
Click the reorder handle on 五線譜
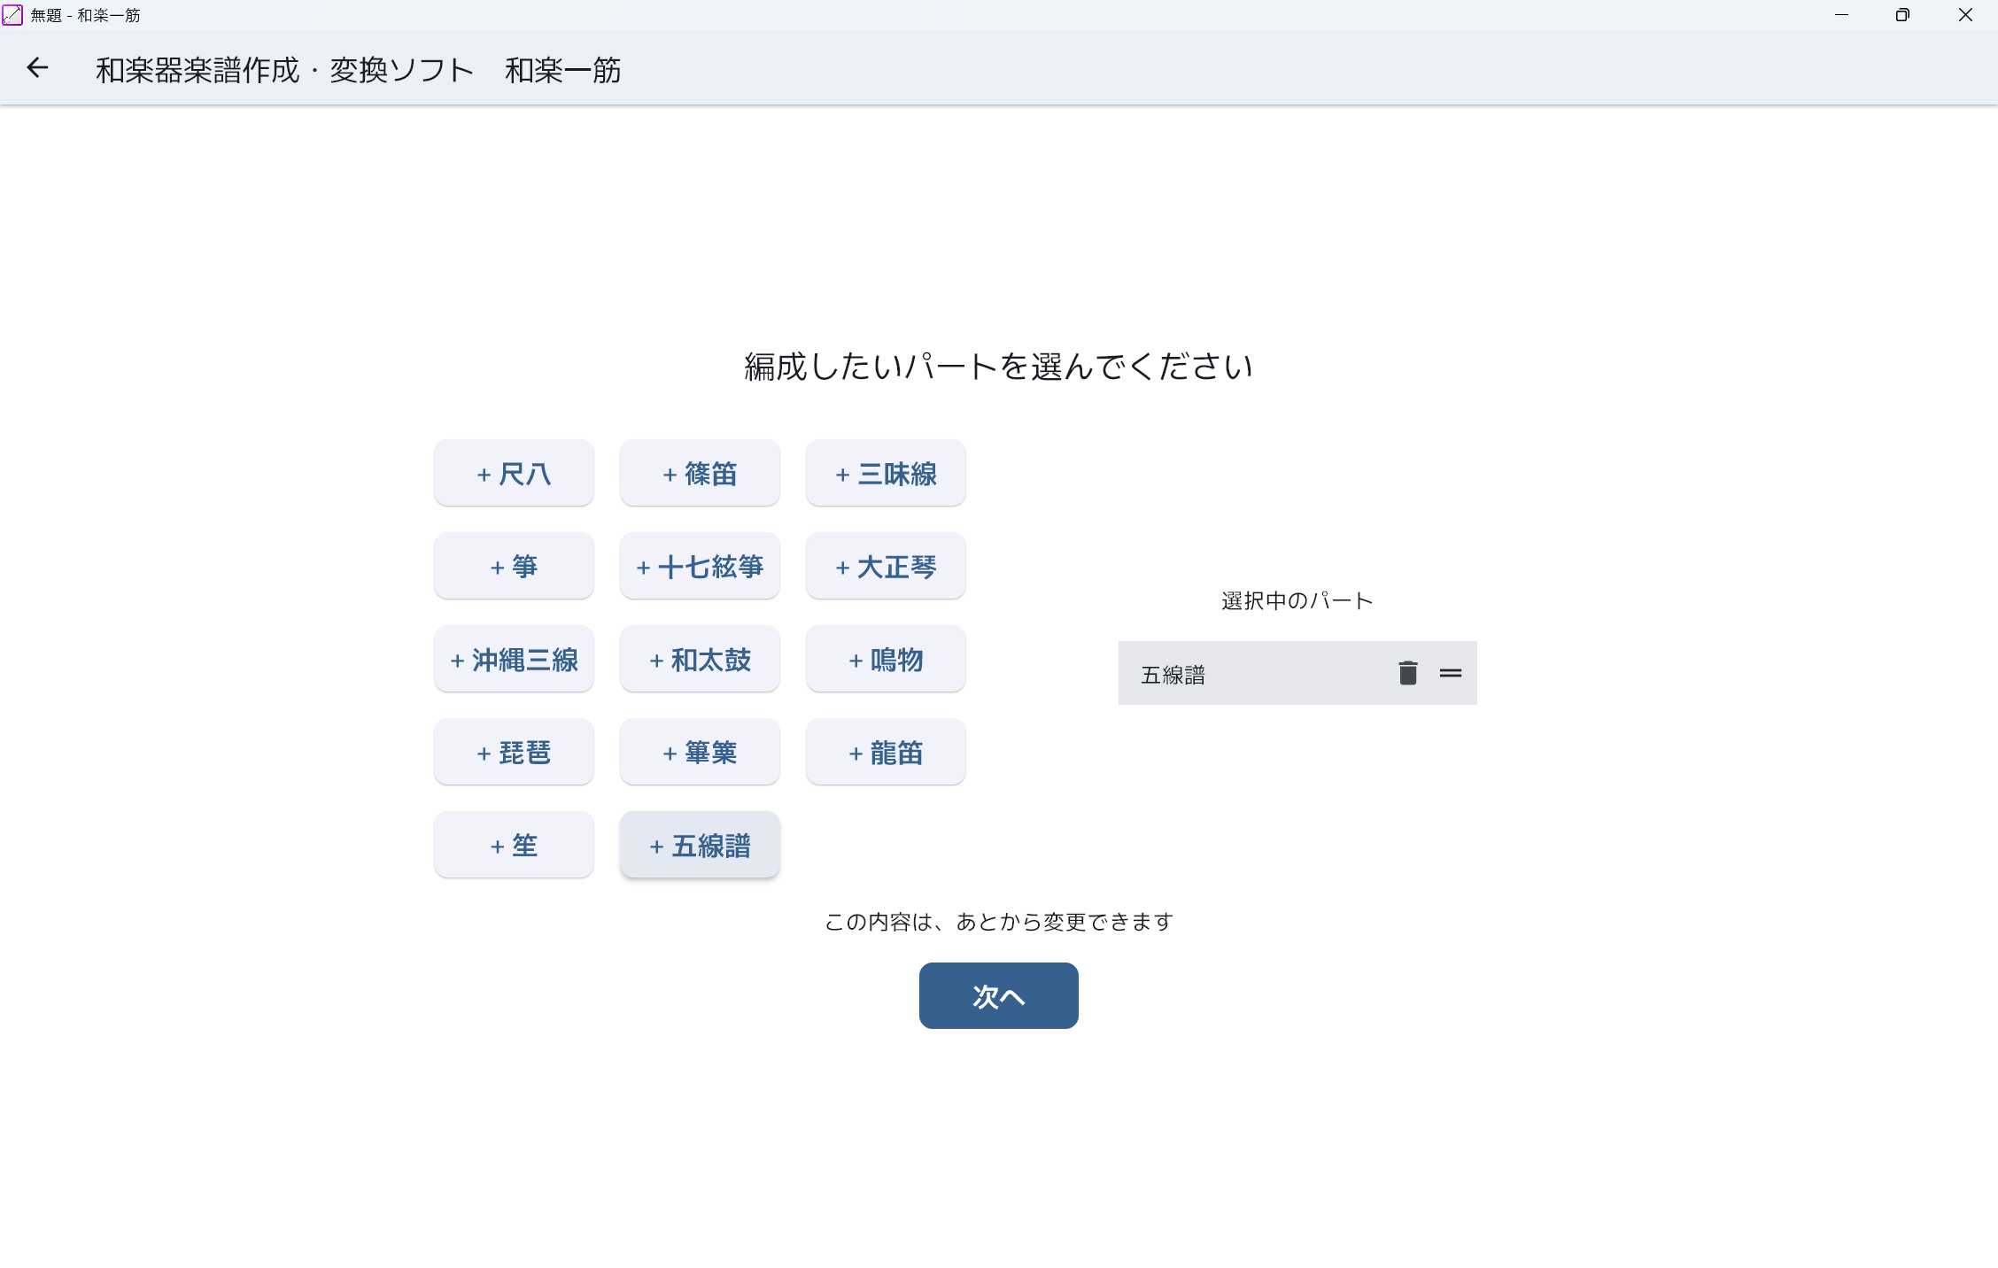coord(1450,674)
